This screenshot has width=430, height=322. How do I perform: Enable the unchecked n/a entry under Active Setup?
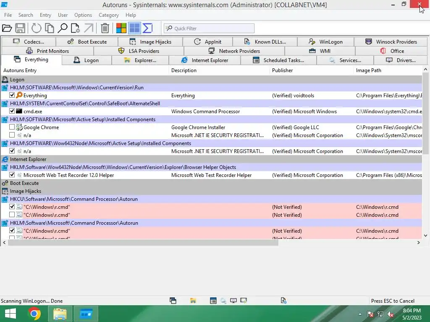pos(12,135)
